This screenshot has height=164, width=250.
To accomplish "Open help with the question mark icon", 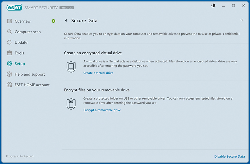I will [x=242, y=20].
